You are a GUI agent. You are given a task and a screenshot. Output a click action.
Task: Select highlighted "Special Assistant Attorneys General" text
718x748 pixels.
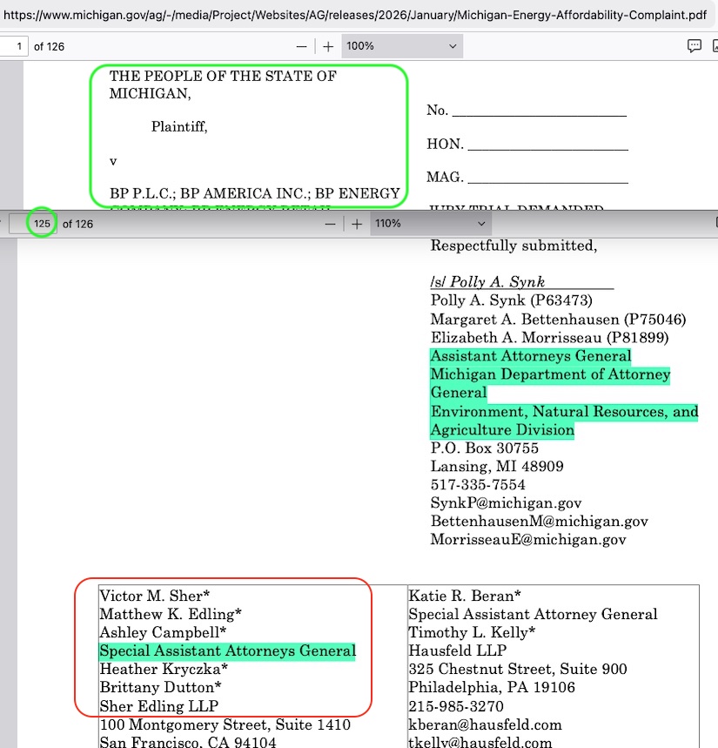[x=227, y=650]
